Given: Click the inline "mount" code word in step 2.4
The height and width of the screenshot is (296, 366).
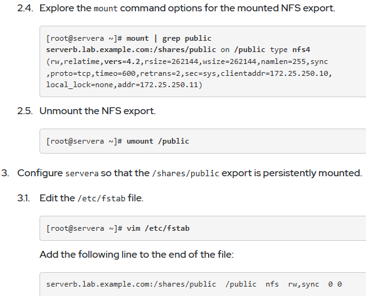Looking at the screenshot, I should pyautogui.click(x=105, y=9).
